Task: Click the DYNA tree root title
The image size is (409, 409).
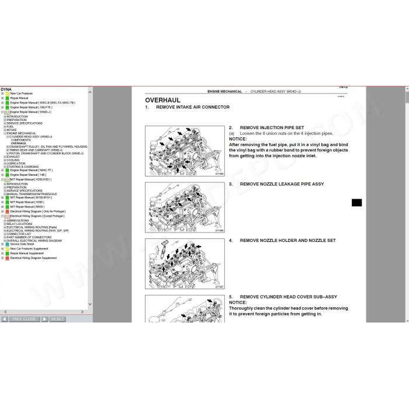Action: pos(6,89)
